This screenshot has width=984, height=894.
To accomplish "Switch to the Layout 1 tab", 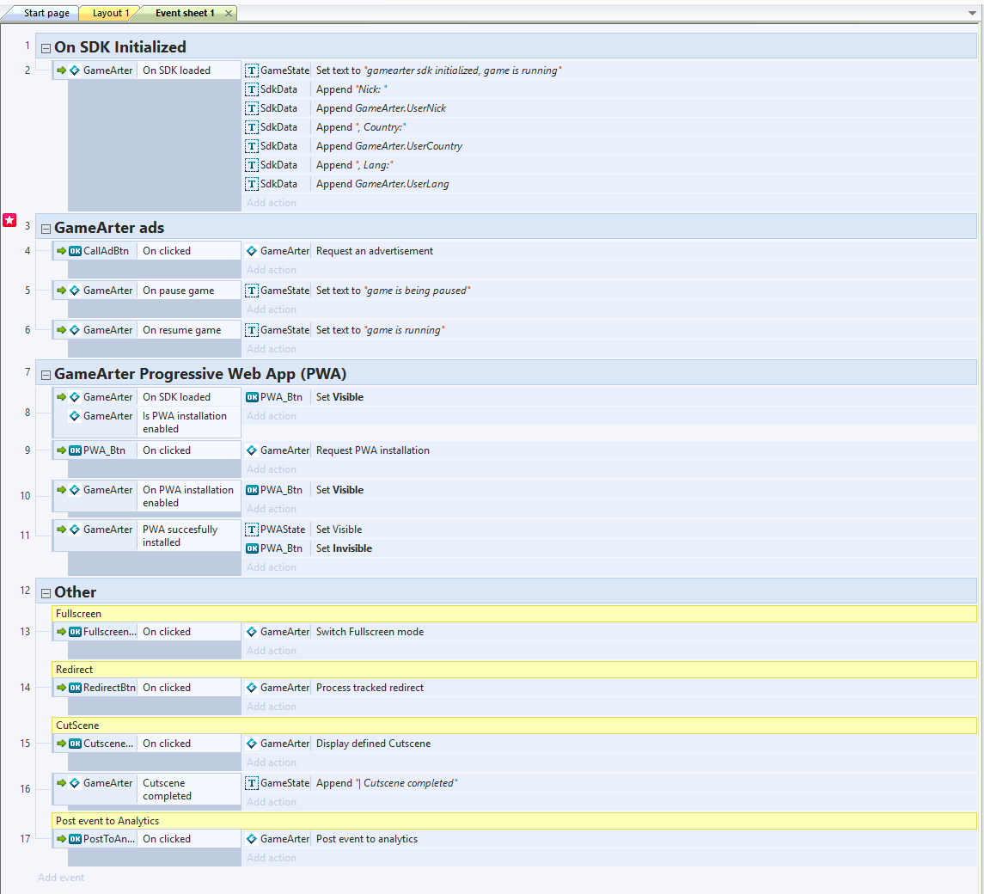I will coord(109,13).
